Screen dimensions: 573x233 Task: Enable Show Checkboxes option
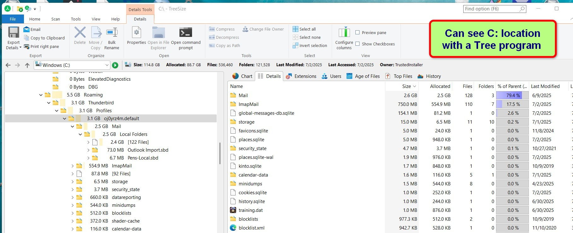click(358, 44)
